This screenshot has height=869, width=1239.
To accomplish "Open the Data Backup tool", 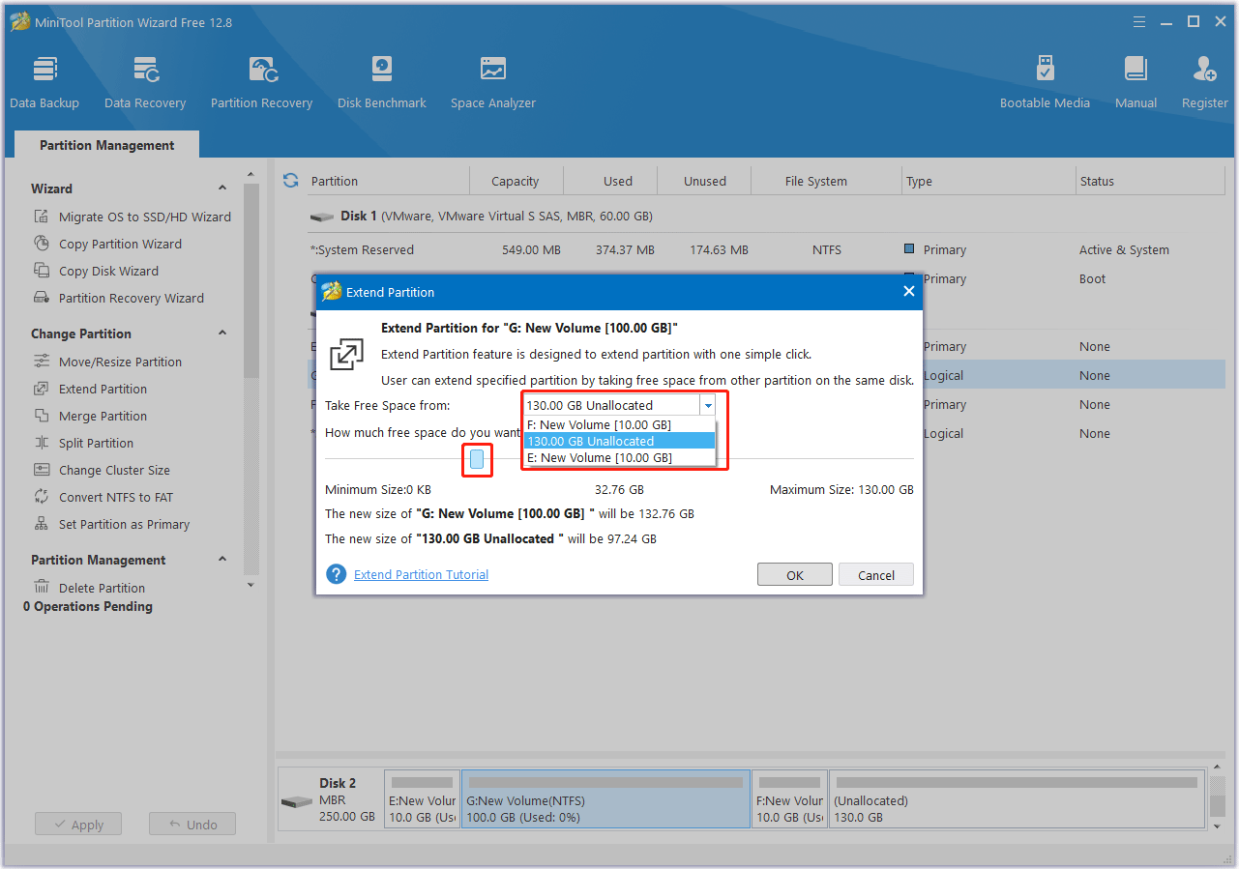I will pyautogui.click(x=44, y=82).
